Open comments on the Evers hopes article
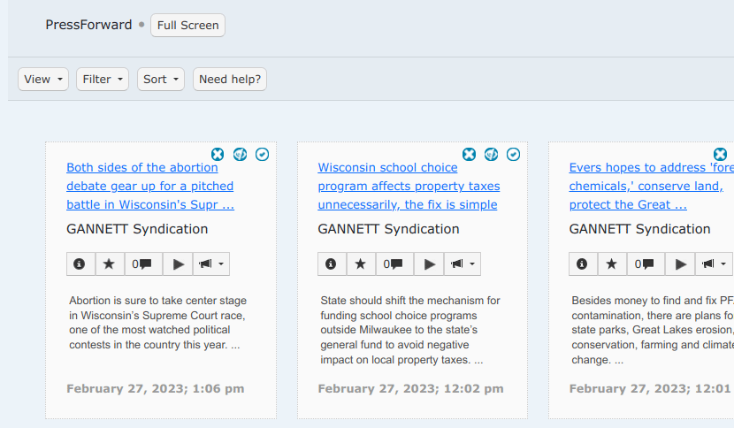This screenshot has width=734, height=428. [x=646, y=264]
